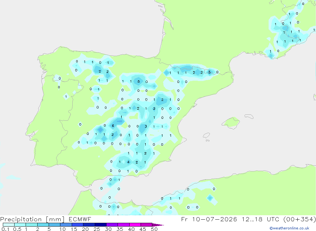Click the '20' legend scale value
The height and width of the screenshot is (231, 316).
85,229
